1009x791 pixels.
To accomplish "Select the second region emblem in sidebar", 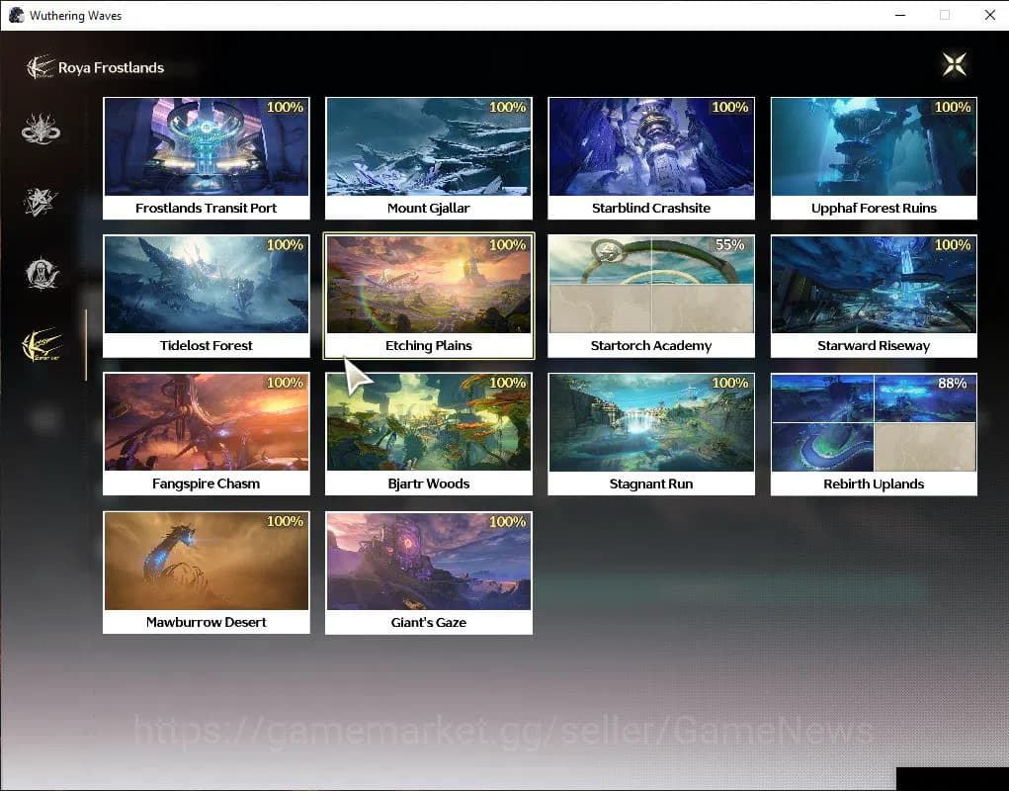I will coord(42,201).
